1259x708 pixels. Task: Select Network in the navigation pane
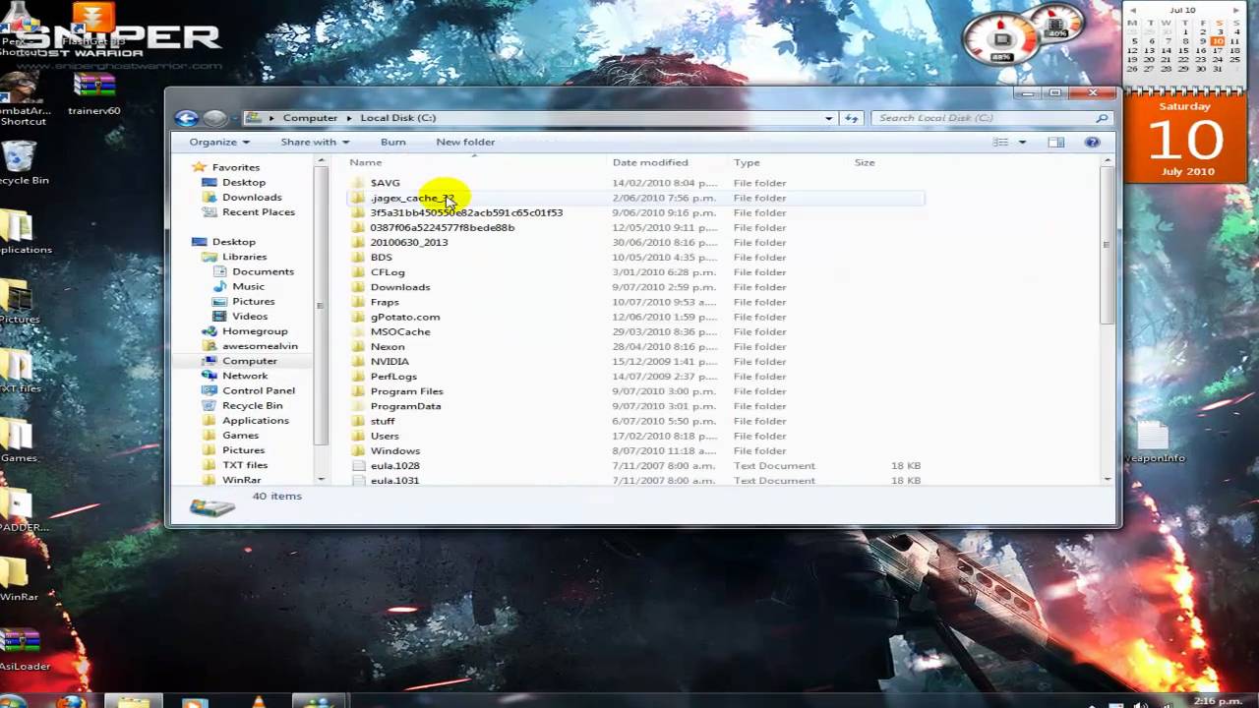point(245,376)
